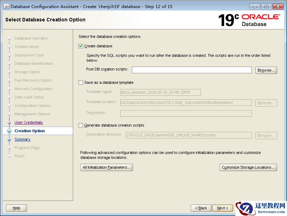Click the Java icon in the title bar
Image resolution: width=287 pixels, height=216 pixels.
6,6
